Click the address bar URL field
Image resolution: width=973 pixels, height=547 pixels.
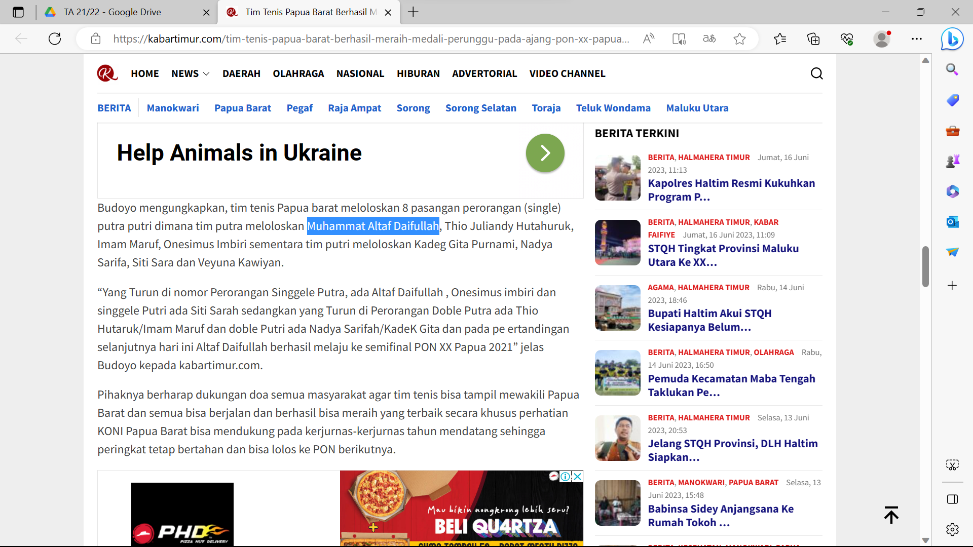371,38
